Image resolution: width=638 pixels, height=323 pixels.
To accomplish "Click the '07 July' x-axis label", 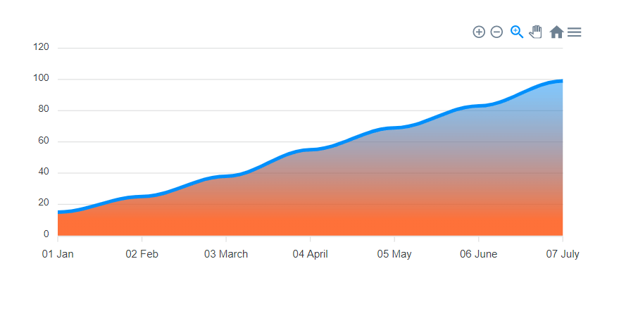I will point(562,254).
